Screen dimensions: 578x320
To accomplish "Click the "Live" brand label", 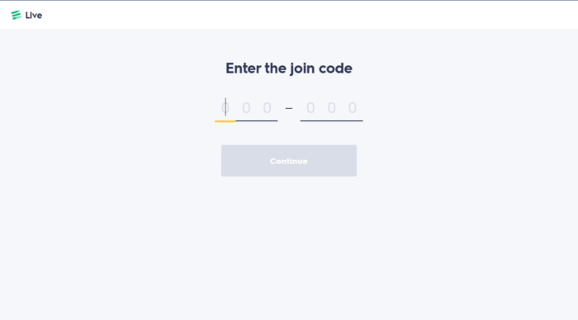I will pyautogui.click(x=34, y=16).
